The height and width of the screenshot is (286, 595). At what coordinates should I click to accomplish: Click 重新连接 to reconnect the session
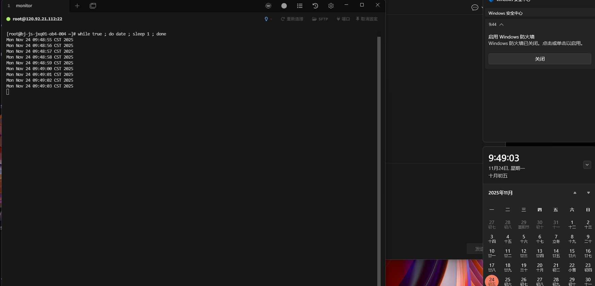pyautogui.click(x=292, y=19)
